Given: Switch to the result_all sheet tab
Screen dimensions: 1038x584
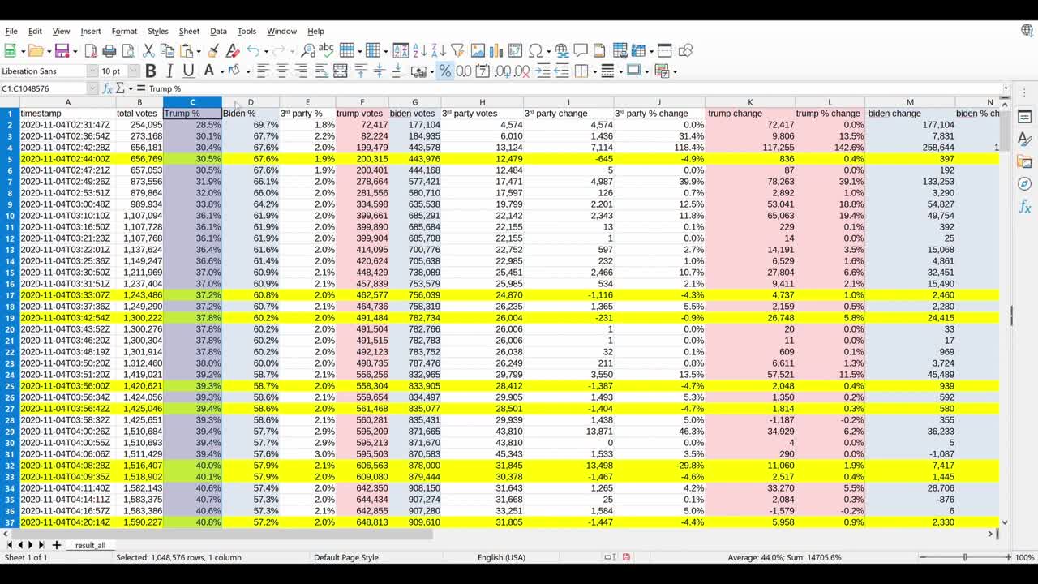Looking at the screenshot, I should point(90,545).
